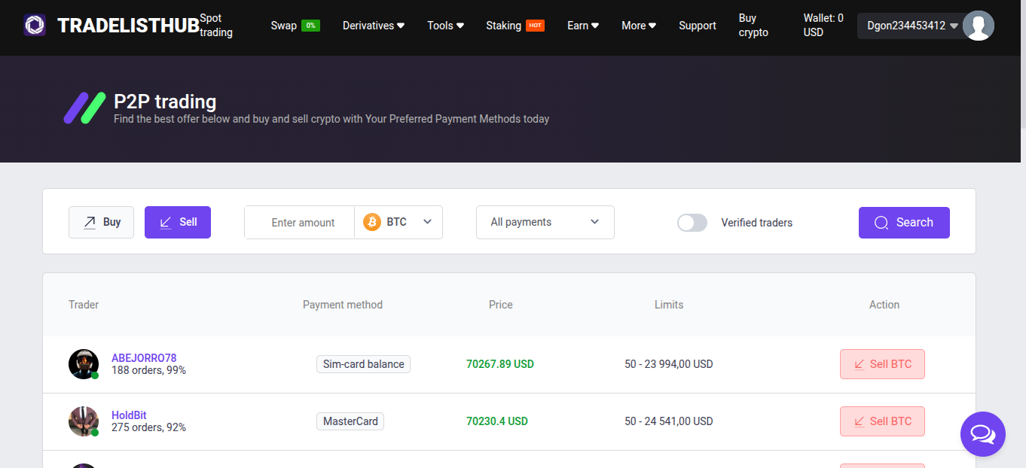1026x468 pixels.
Task: Expand the BTC currency dropdown
Action: [x=398, y=222]
